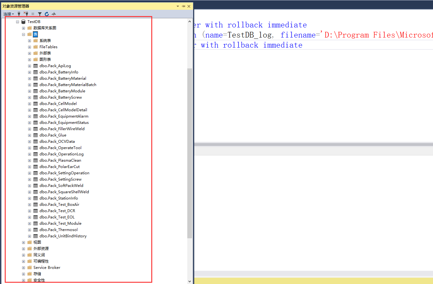Click the table icon of dbo.Pack_BatteryModule
The width and height of the screenshot is (433, 284).
pos(36,91)
